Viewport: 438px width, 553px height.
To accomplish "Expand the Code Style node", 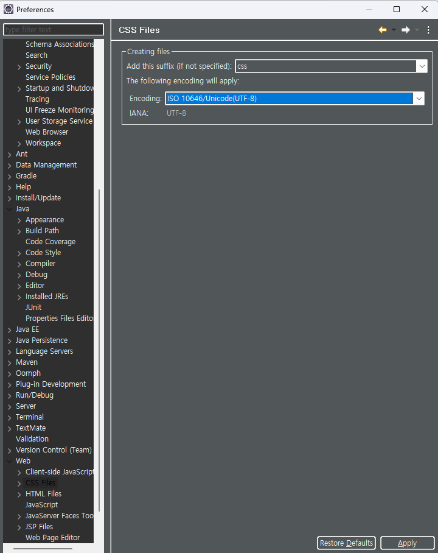I will [x=19, y=253].
